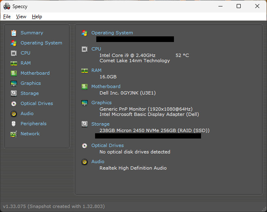267x212 pixels.
Task: Click the '16.0GB' RAM value
Action: pyautogui.click(x=108, y=77)
